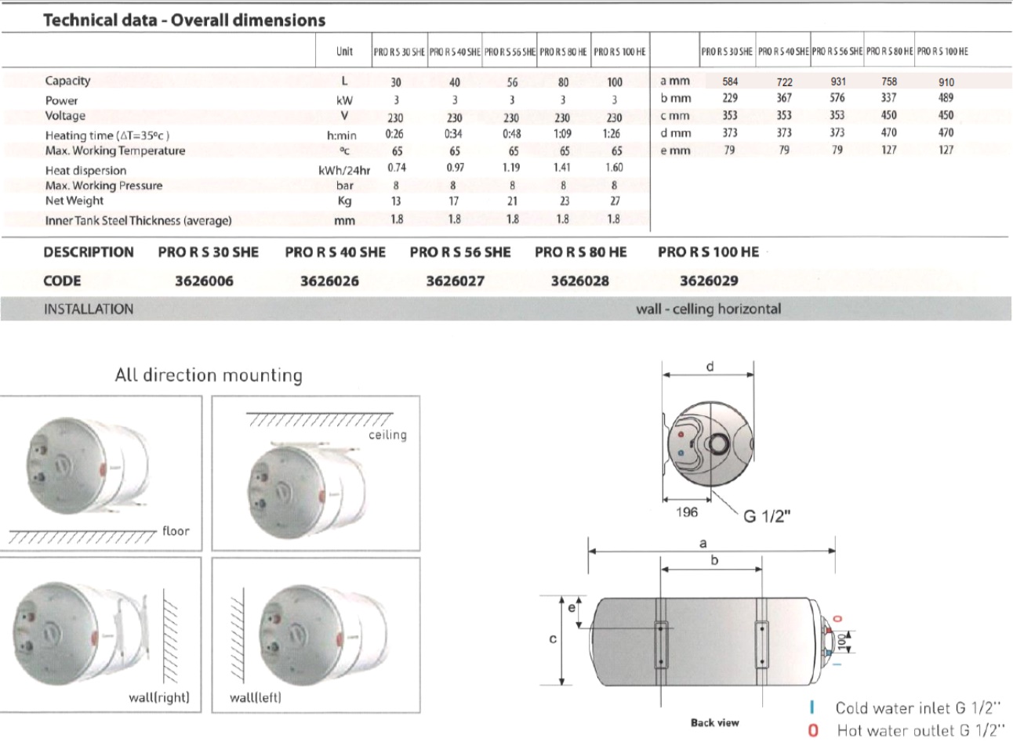The image size is (1013, 749).
Task: Click the wall(right) mounting heater picture
Action: [78, 635]
